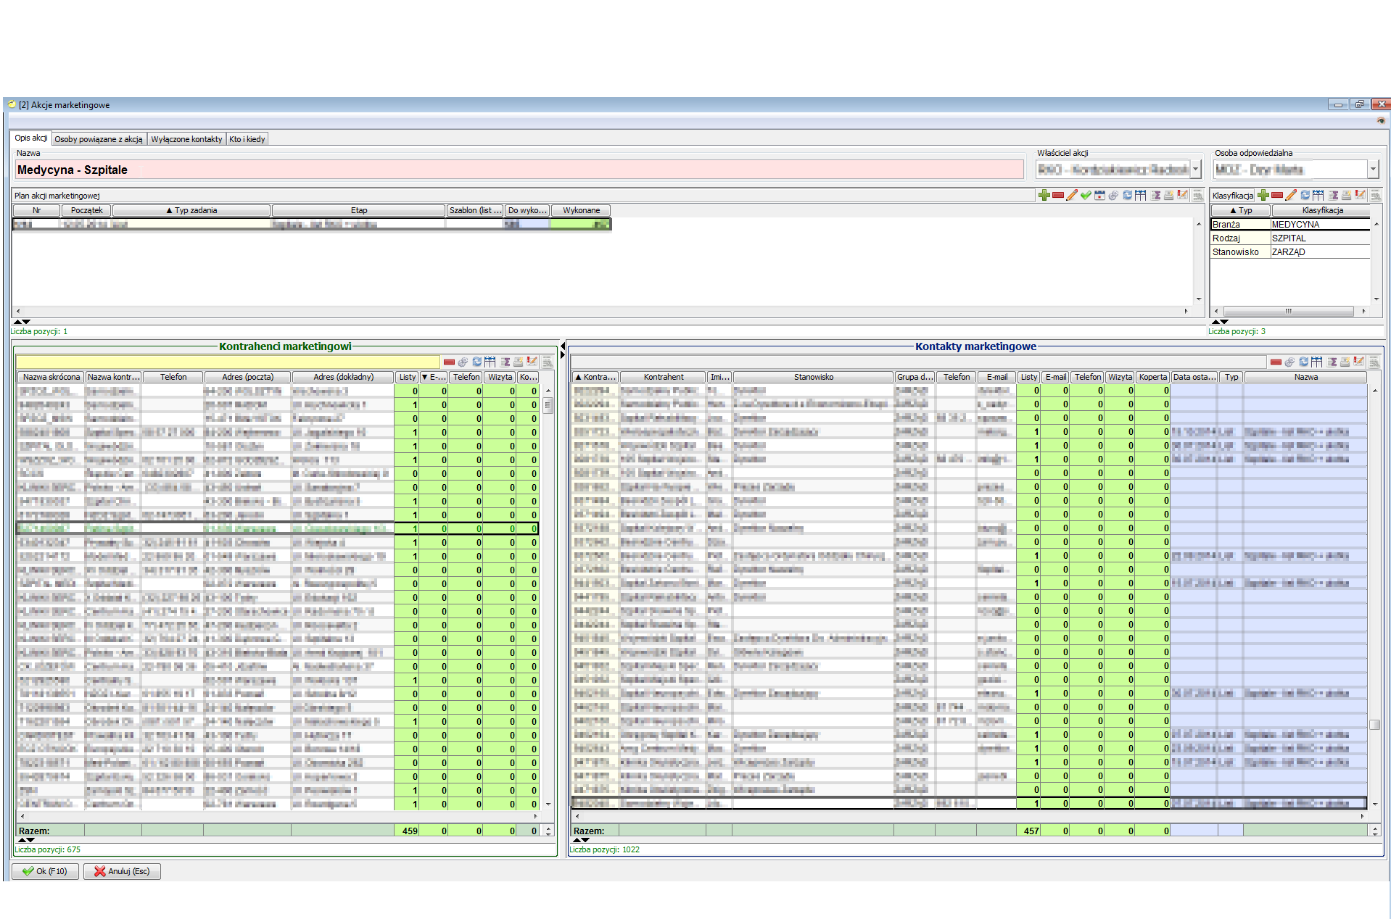
Task: Show sum icon in plan toolbar
Action: [x=1155, y=195]
